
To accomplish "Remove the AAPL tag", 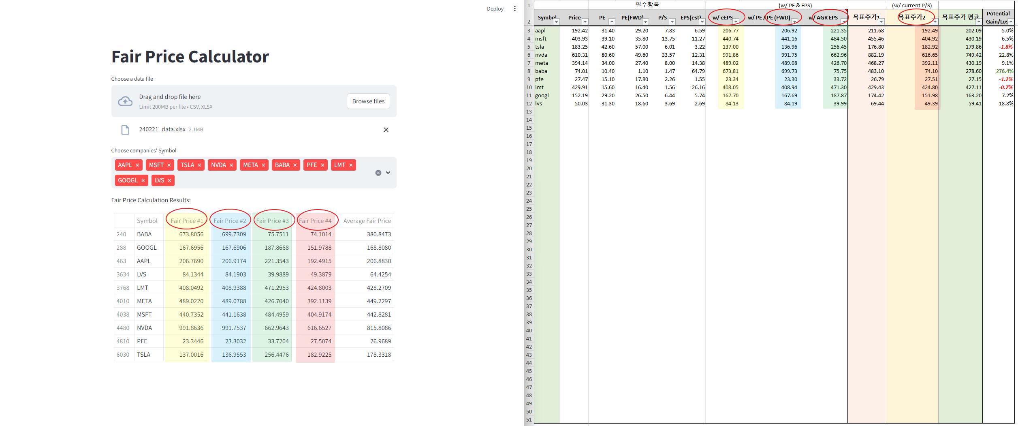I will point(137,165).
